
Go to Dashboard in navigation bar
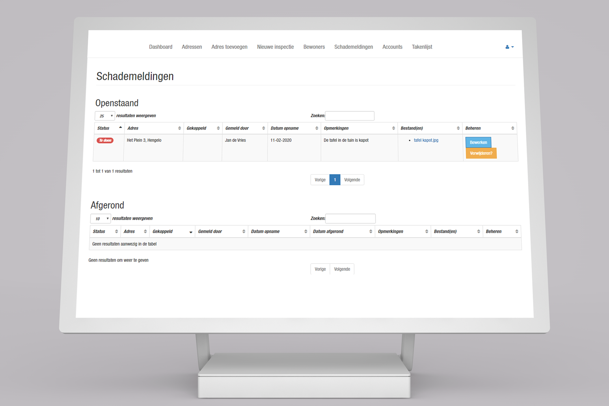coord(160,47)
